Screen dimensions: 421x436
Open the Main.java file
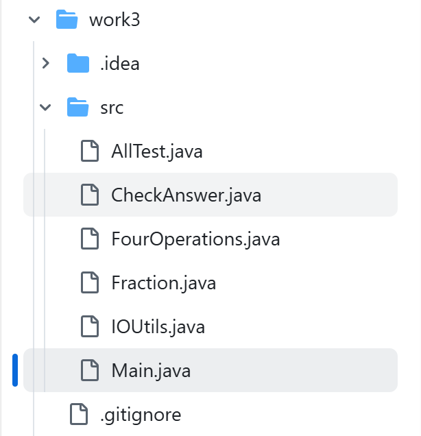151,370
